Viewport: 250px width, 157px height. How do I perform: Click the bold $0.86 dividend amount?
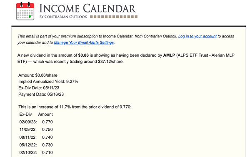coord(83,55)
